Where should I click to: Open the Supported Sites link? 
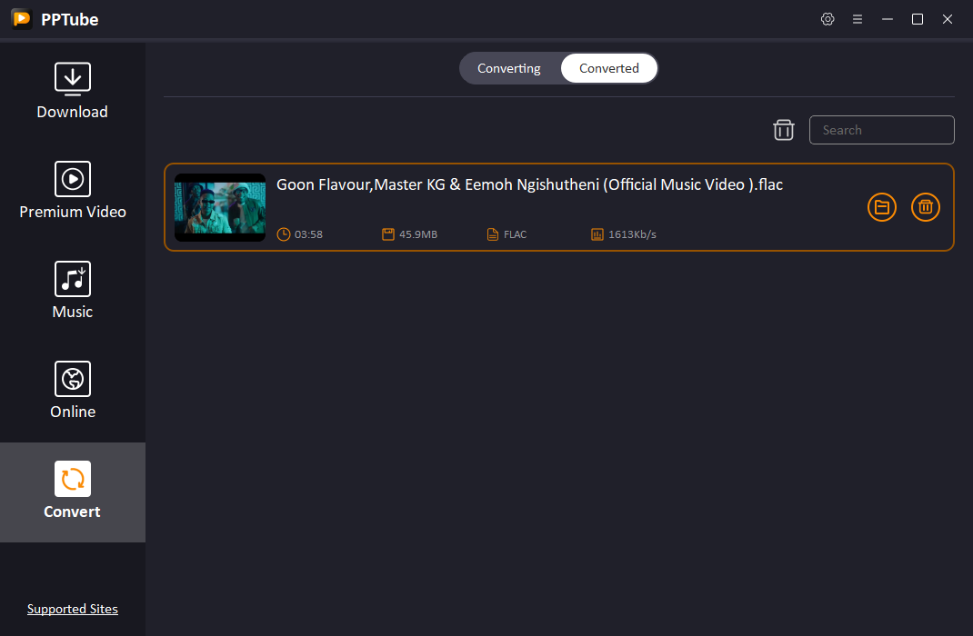(73, 609)
